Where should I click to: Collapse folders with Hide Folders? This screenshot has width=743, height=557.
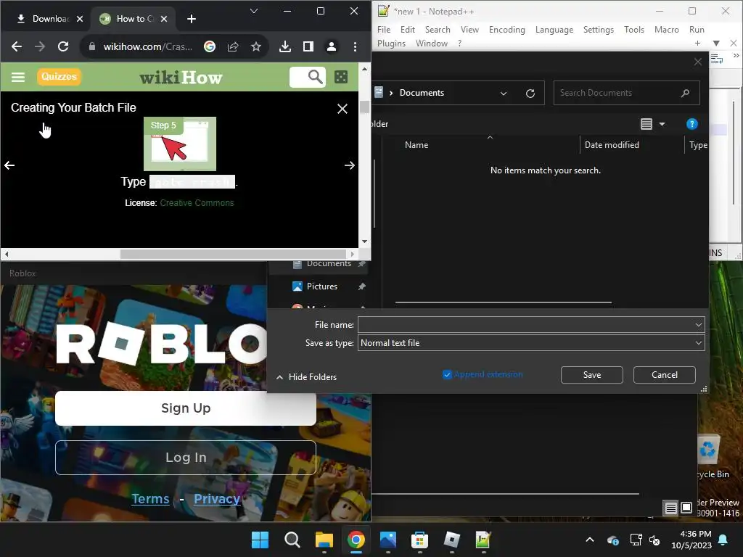[x=307, y=377]
